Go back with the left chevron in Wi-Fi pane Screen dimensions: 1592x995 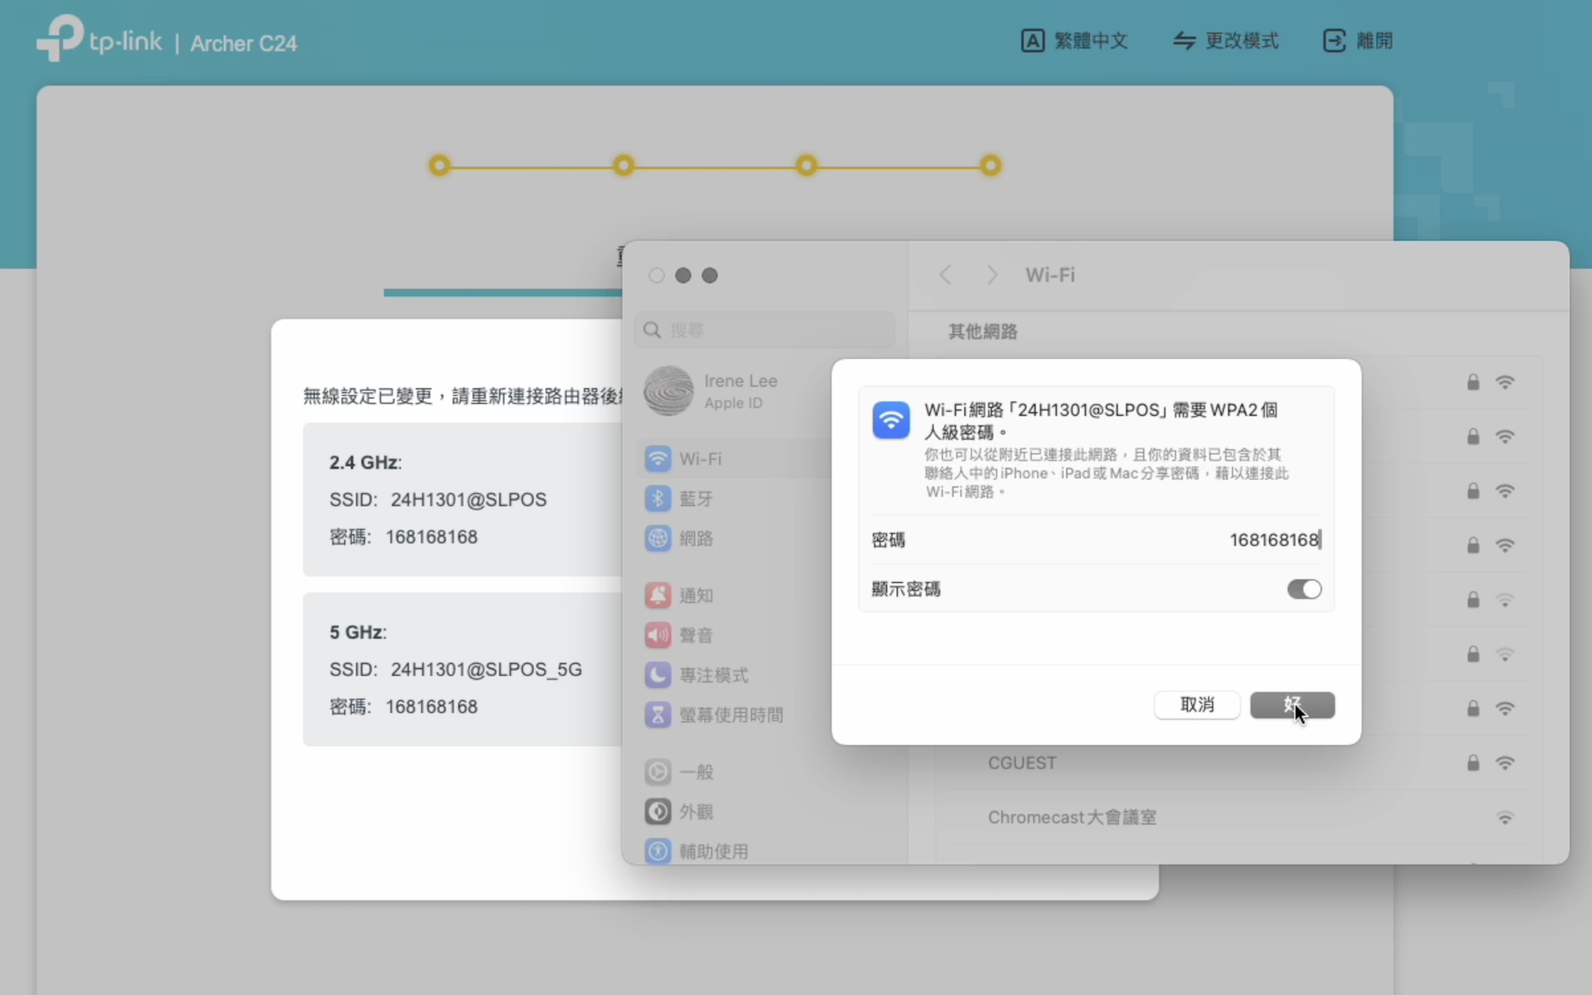(945, 274)
